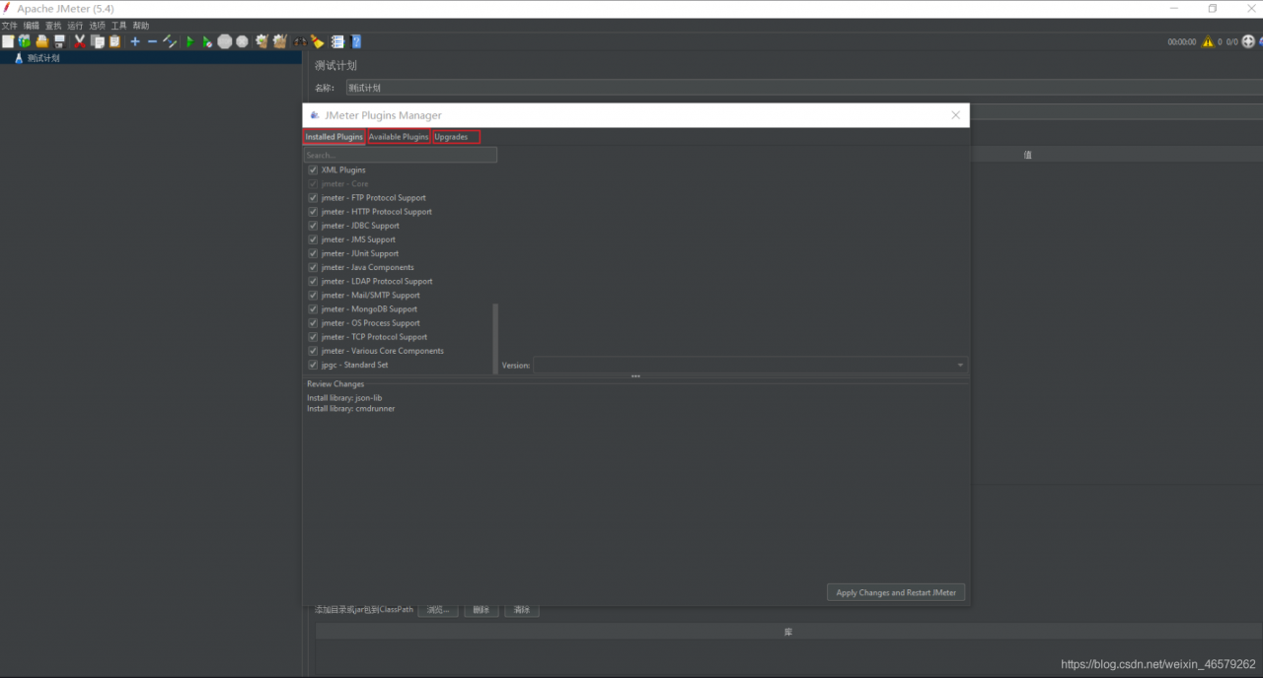Click the elapsed time 00:00:00 readout
This screenshot has width=1263, height=678.
[1181, 42]
